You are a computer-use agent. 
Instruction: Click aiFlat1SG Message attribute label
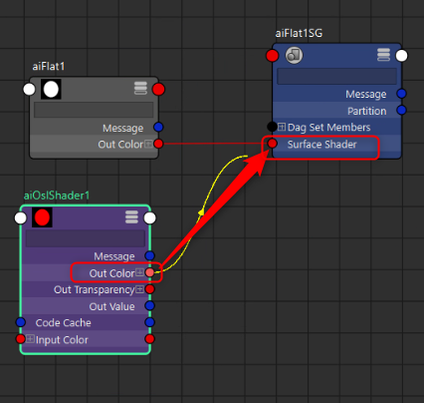pyautogui.click(x=366, y=95)
